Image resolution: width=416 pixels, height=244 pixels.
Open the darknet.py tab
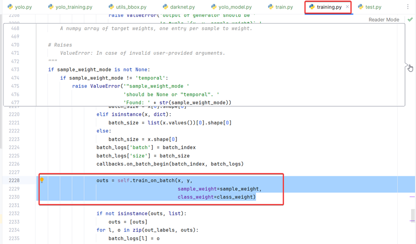[179, 7]
